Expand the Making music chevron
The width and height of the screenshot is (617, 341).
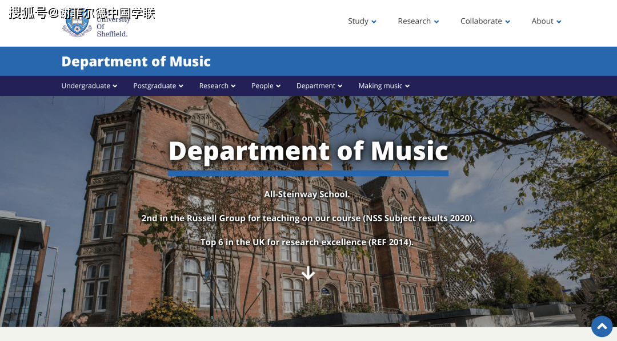tap(407, 86)
